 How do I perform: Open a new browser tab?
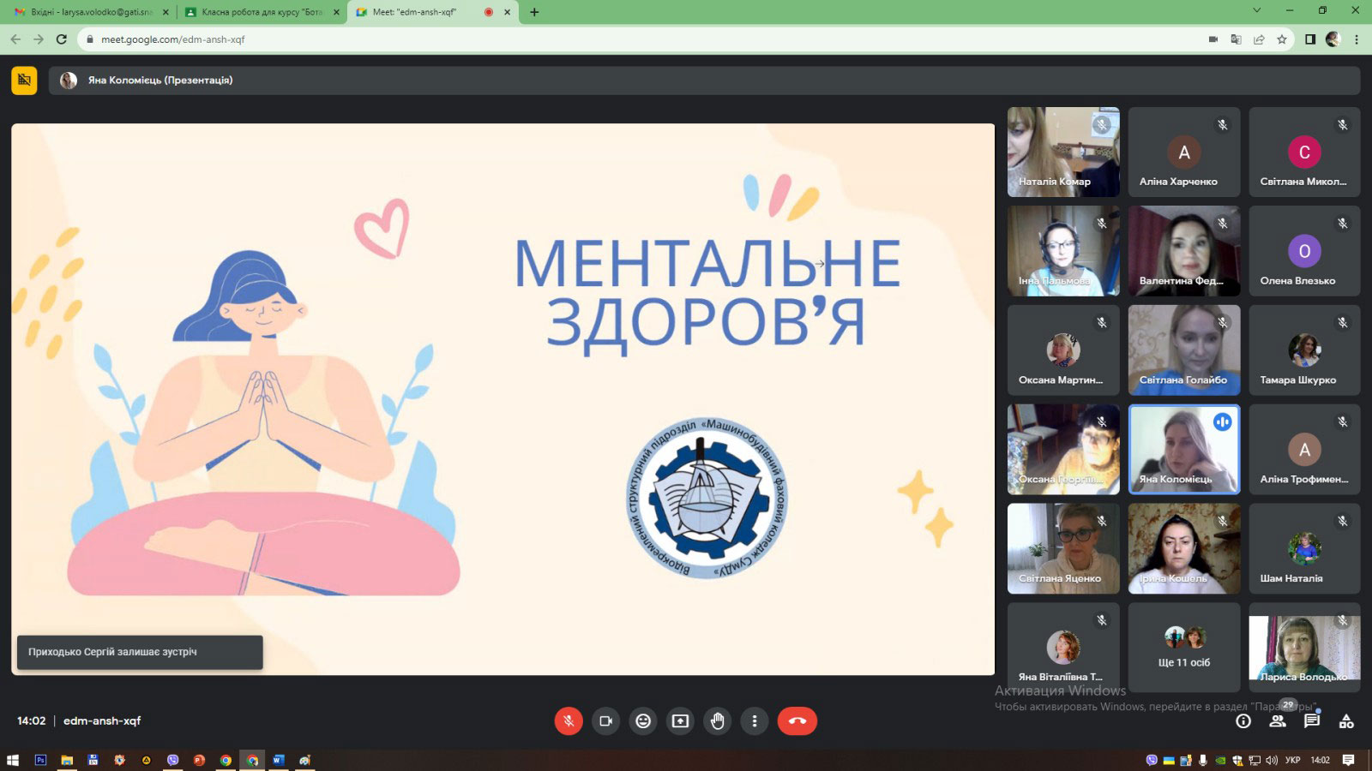[x=534, y=13]
